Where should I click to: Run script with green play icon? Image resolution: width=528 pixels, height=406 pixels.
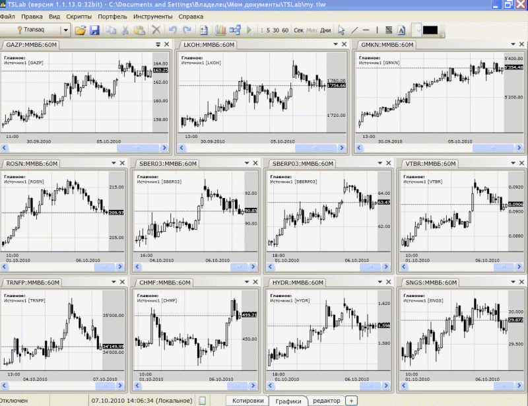coord(249,30)
